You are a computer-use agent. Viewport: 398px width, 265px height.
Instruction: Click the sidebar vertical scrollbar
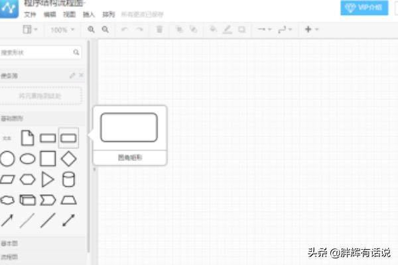pos(89,146)
